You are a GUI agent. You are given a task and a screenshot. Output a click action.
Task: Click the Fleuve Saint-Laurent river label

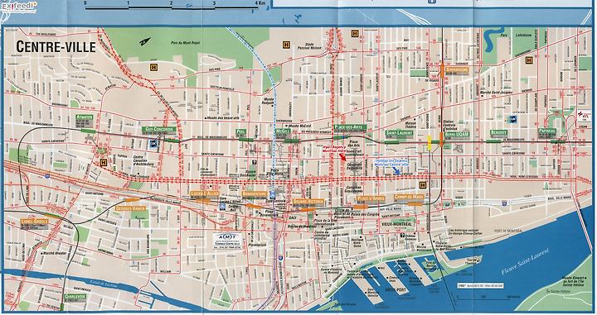pos(526,262)
